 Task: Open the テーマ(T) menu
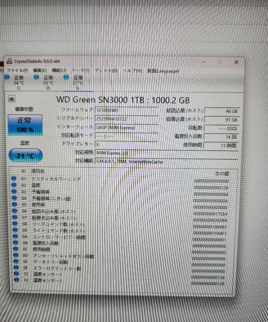pos(81,71)
